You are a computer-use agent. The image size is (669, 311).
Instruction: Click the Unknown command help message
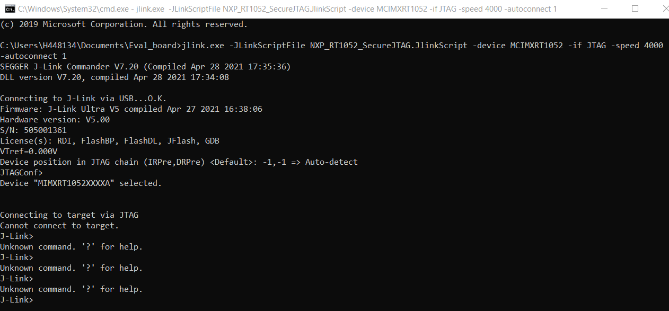(x=72, y=246)
